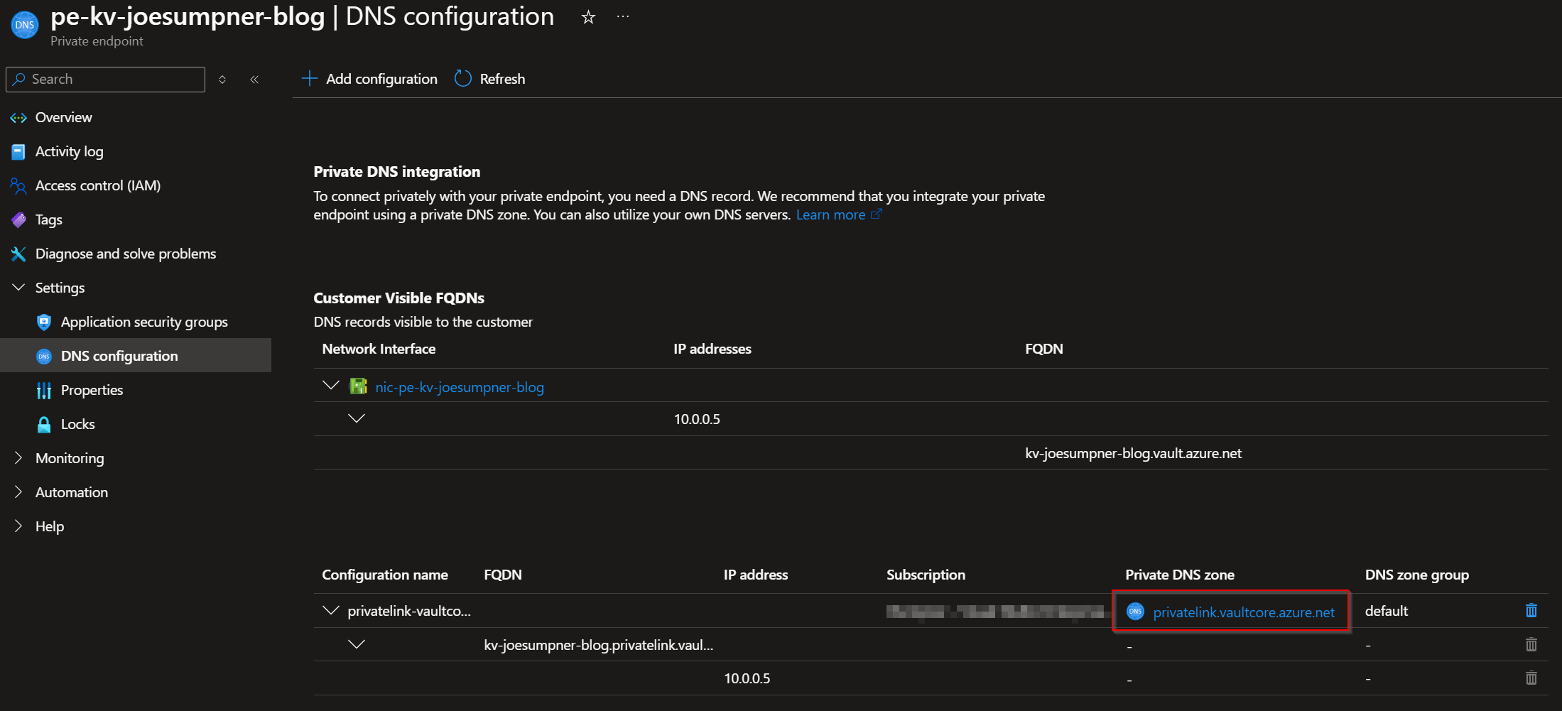
Task: Click the 'DNS zone group' column header
Action: click(x=1417, y=575)
